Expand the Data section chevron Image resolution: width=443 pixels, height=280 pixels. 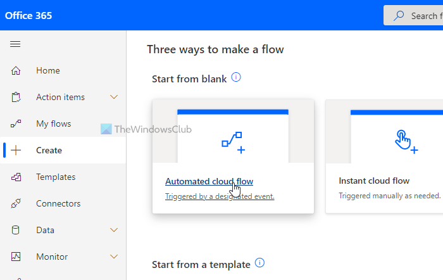point(114,230)
